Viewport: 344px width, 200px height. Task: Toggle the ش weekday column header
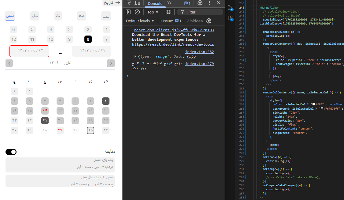point(106,81)
